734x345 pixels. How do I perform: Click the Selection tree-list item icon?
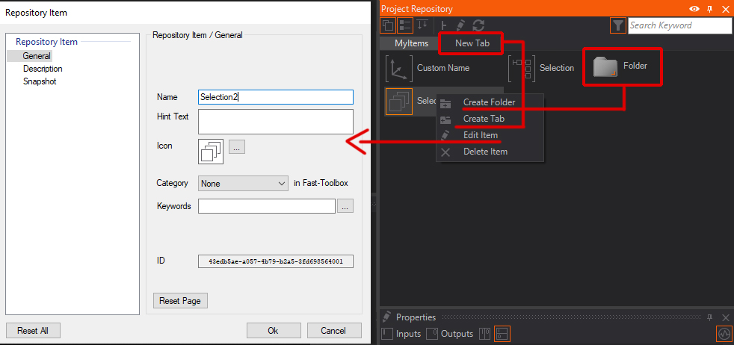tap(520, 68)
